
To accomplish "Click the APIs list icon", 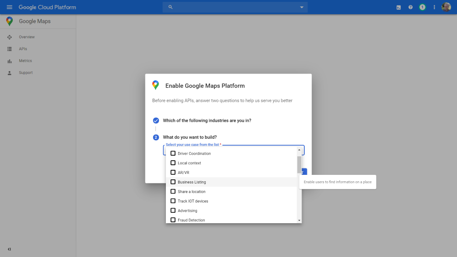I will pos(9,49).
